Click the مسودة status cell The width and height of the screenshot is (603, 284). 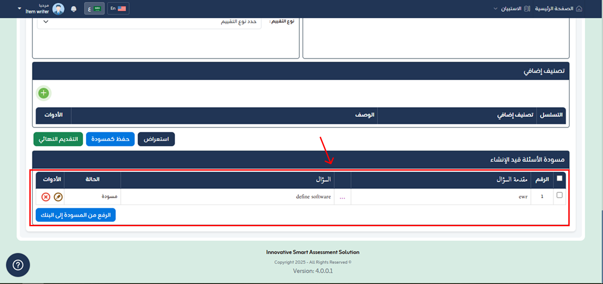[x=92, y=197]
